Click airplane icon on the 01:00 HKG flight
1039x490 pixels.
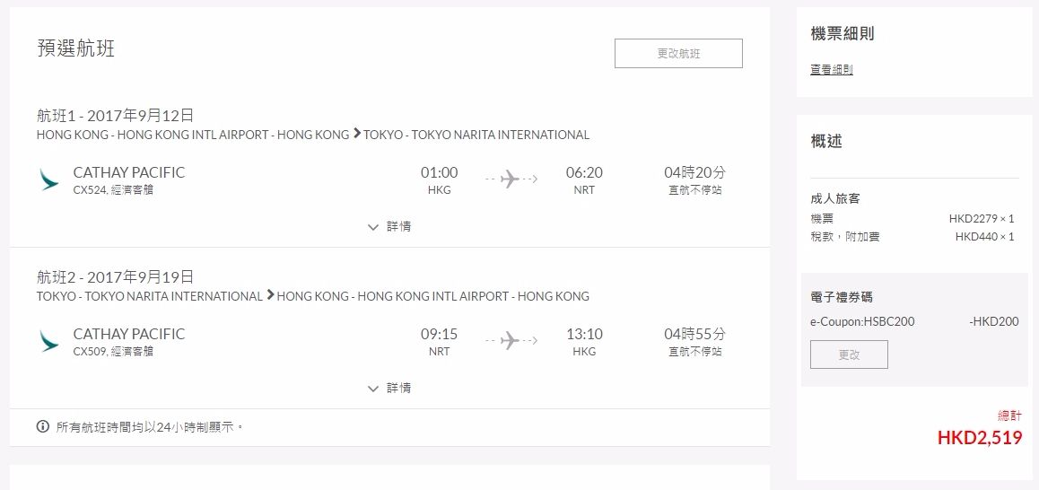pos(511,179)
